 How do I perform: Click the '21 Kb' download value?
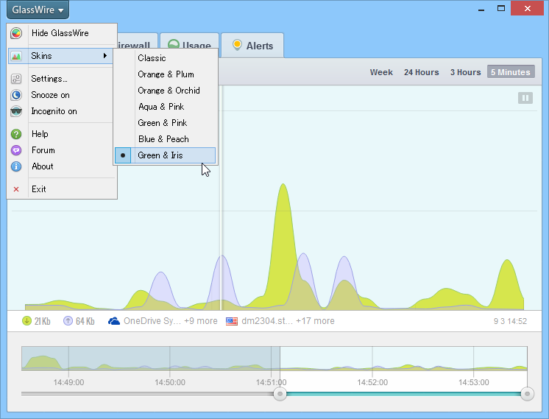point(43,321)
